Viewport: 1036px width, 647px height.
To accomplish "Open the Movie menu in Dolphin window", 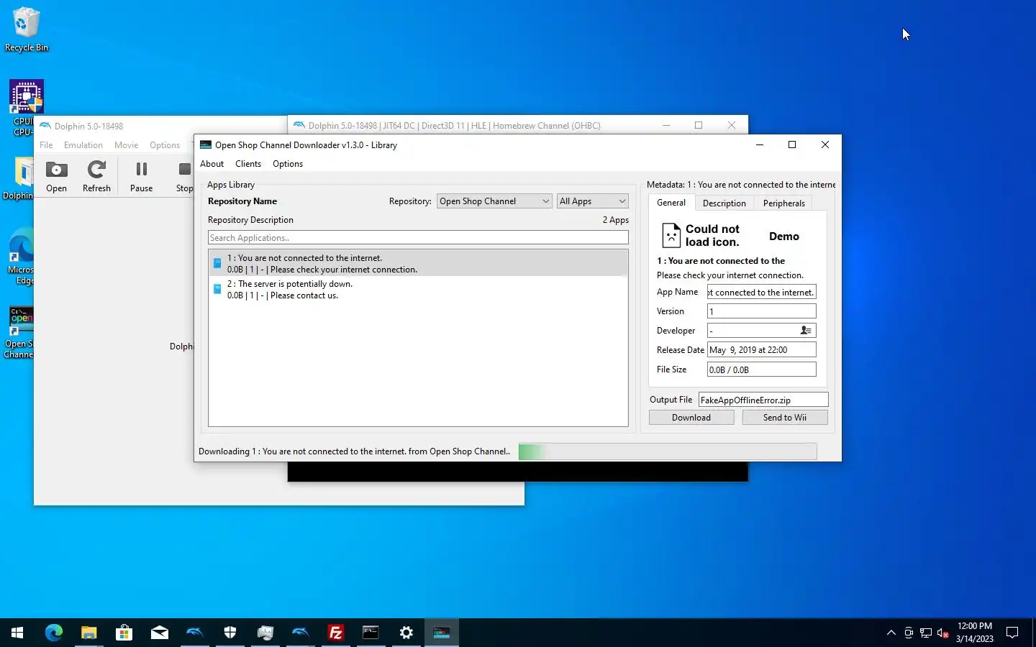I will [126, 145].
